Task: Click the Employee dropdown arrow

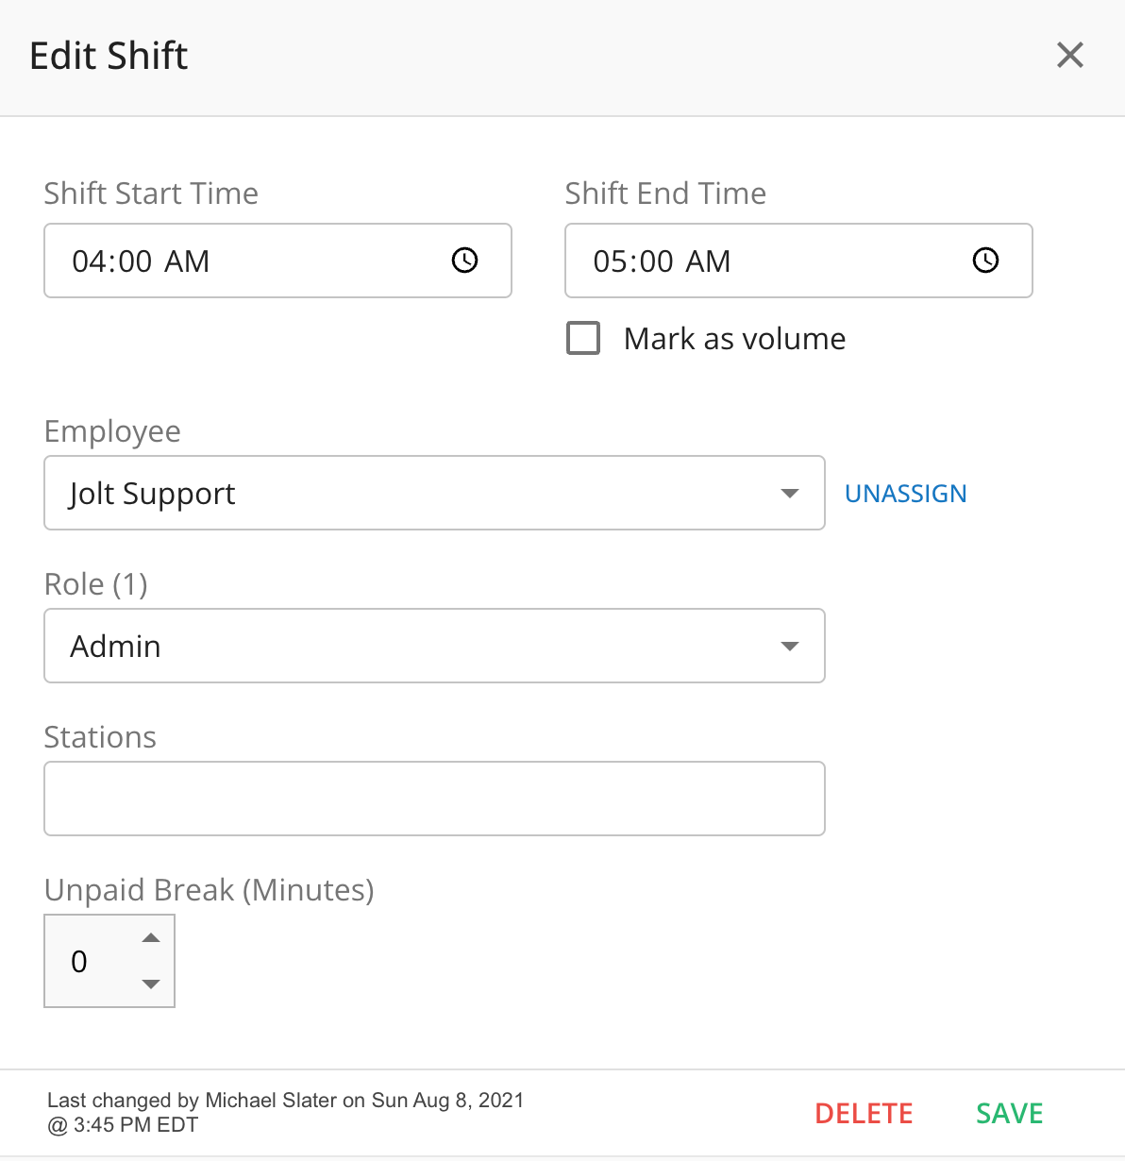Action: point(790,493)
